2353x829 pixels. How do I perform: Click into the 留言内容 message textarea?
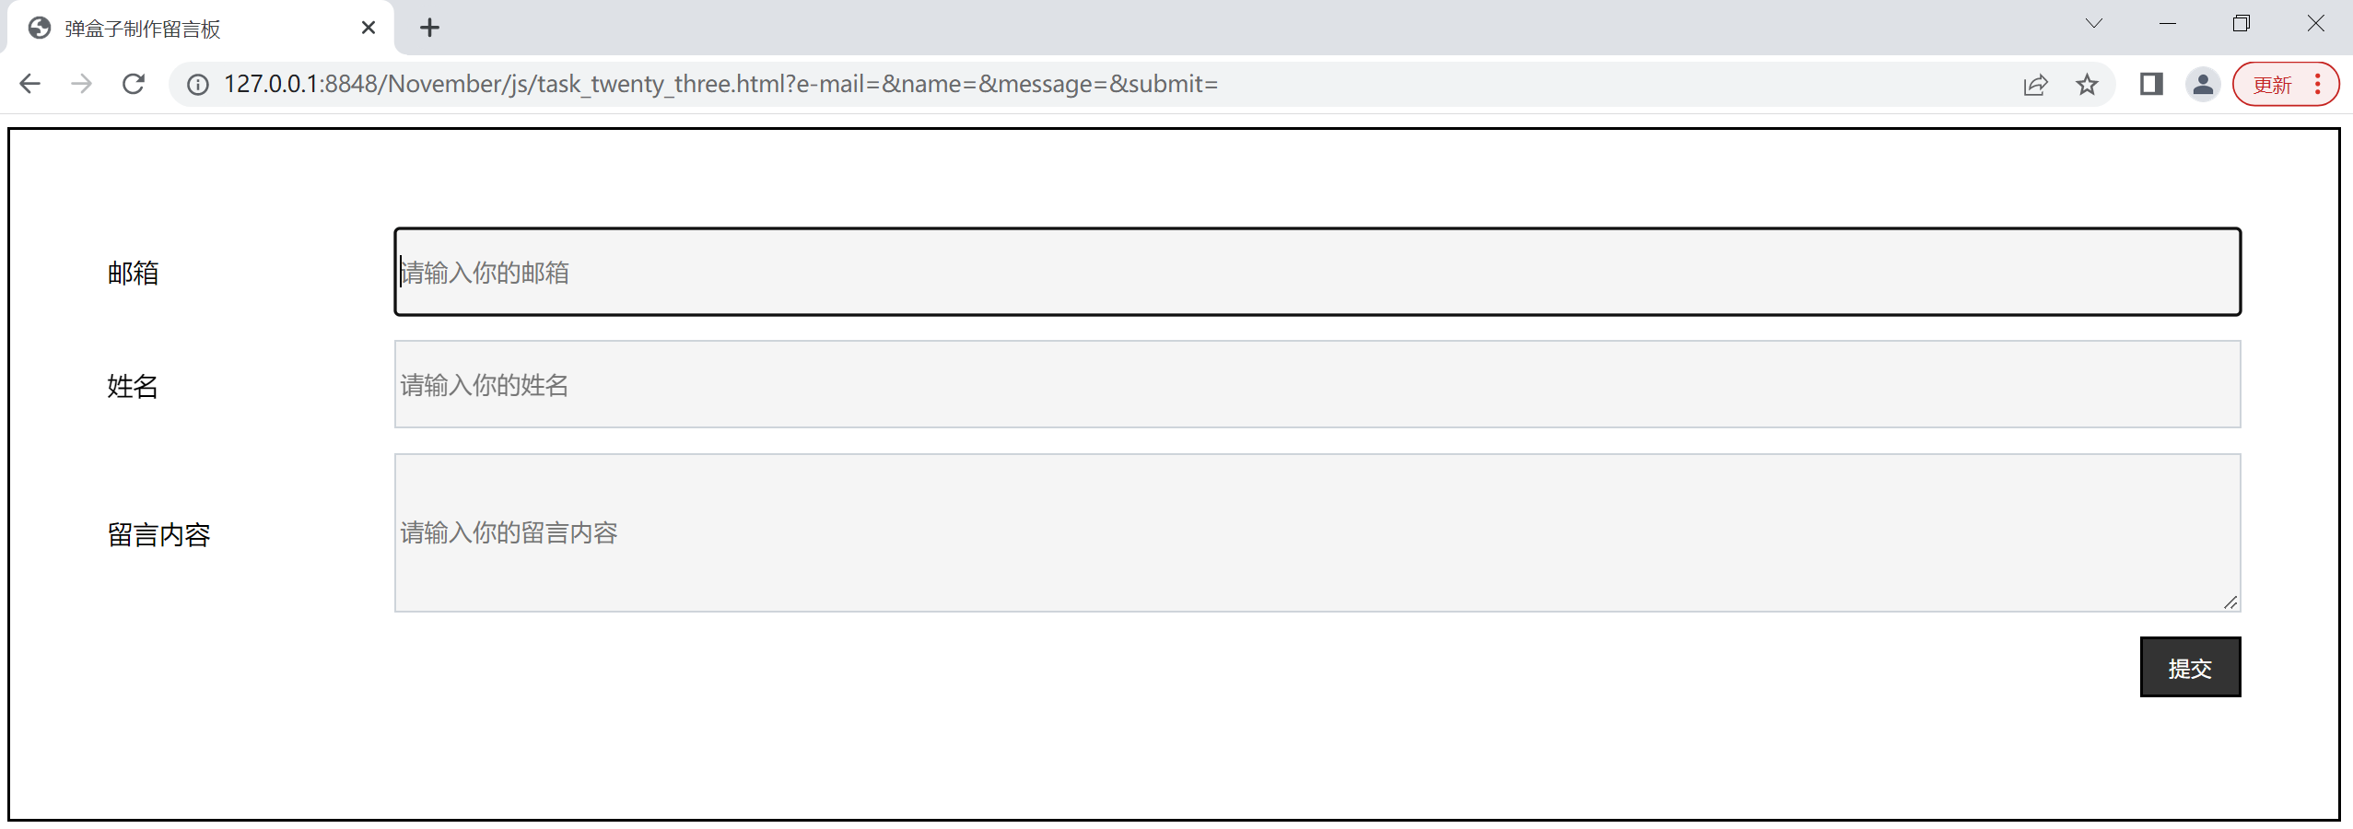pos(1317,532)
